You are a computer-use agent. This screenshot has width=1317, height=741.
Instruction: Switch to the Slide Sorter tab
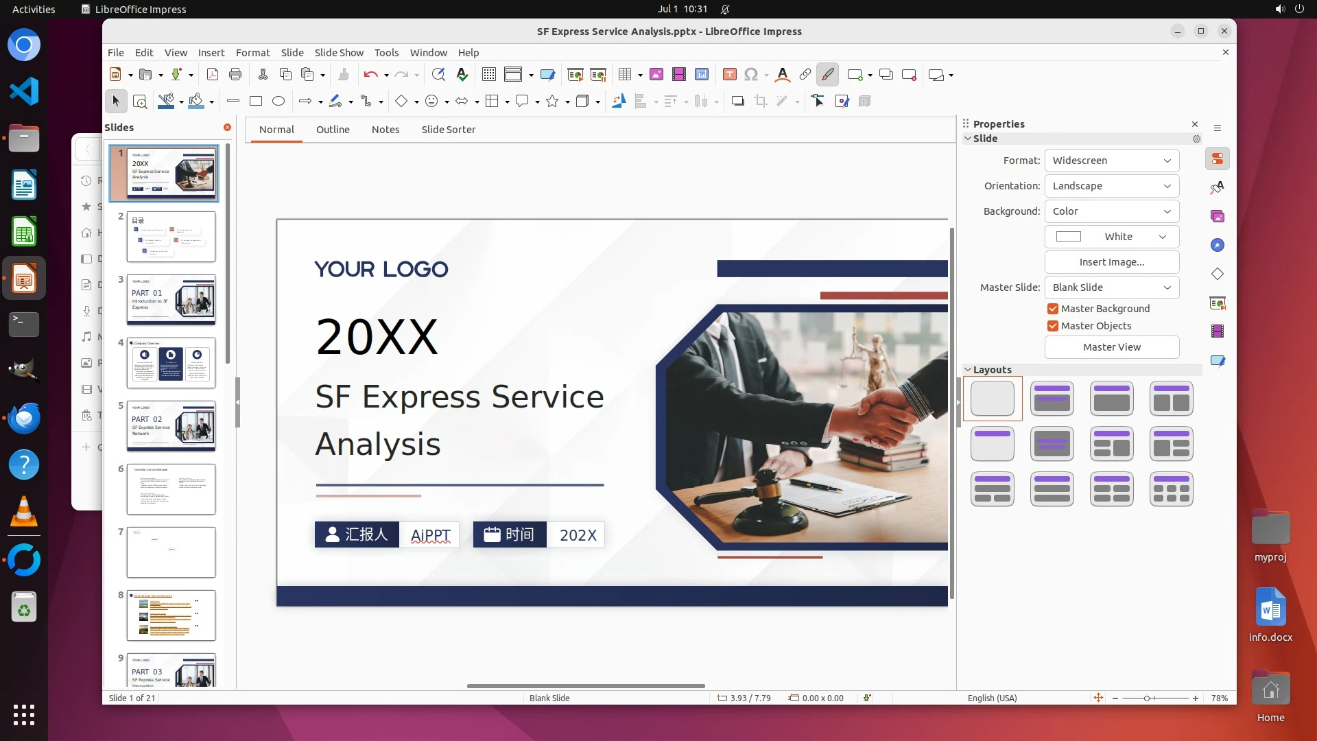point(448,130)
